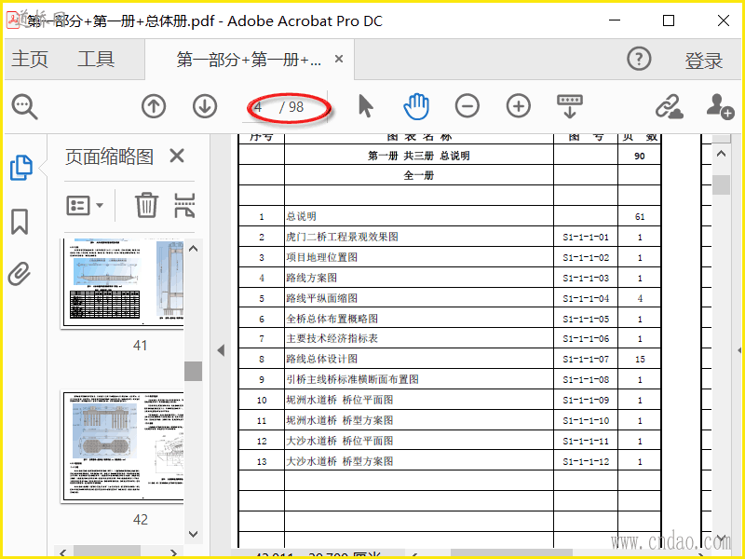Click the 全一册 cell
The height and width of the screenshot is (559, 745).
click(418, 175)
